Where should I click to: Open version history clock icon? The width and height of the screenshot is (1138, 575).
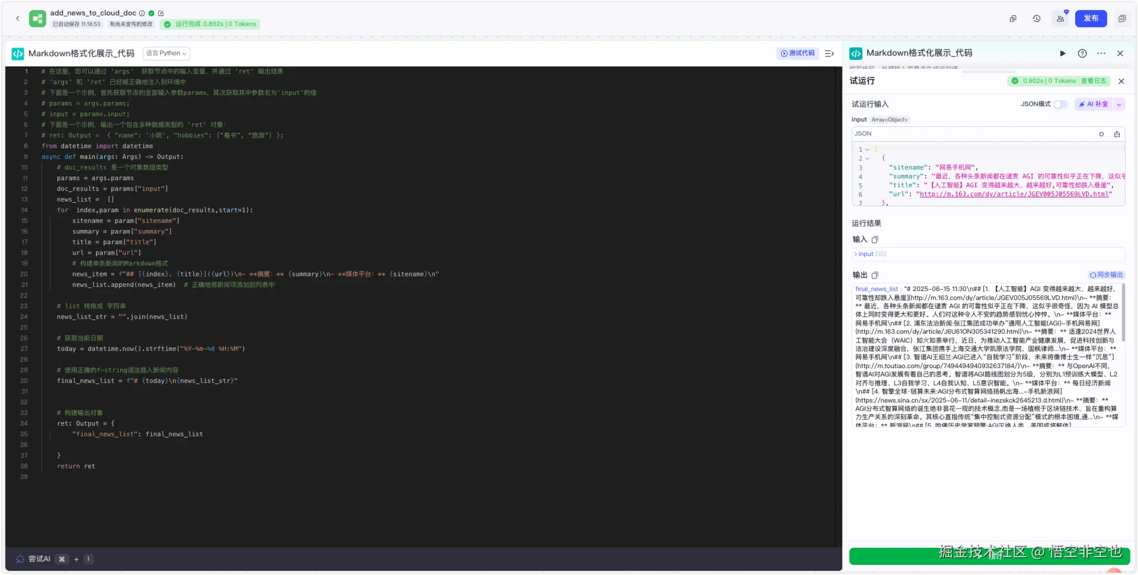(1037, 18)
